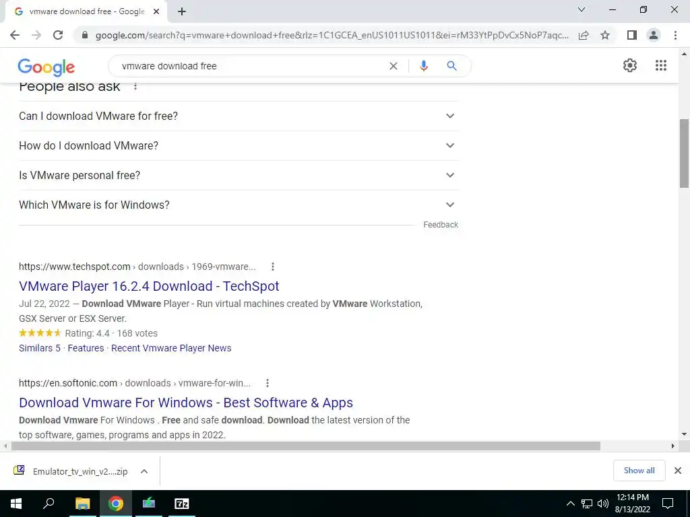690x517 pixels.
Task: Open Windows taskbar search
Action: coord(49,504)
